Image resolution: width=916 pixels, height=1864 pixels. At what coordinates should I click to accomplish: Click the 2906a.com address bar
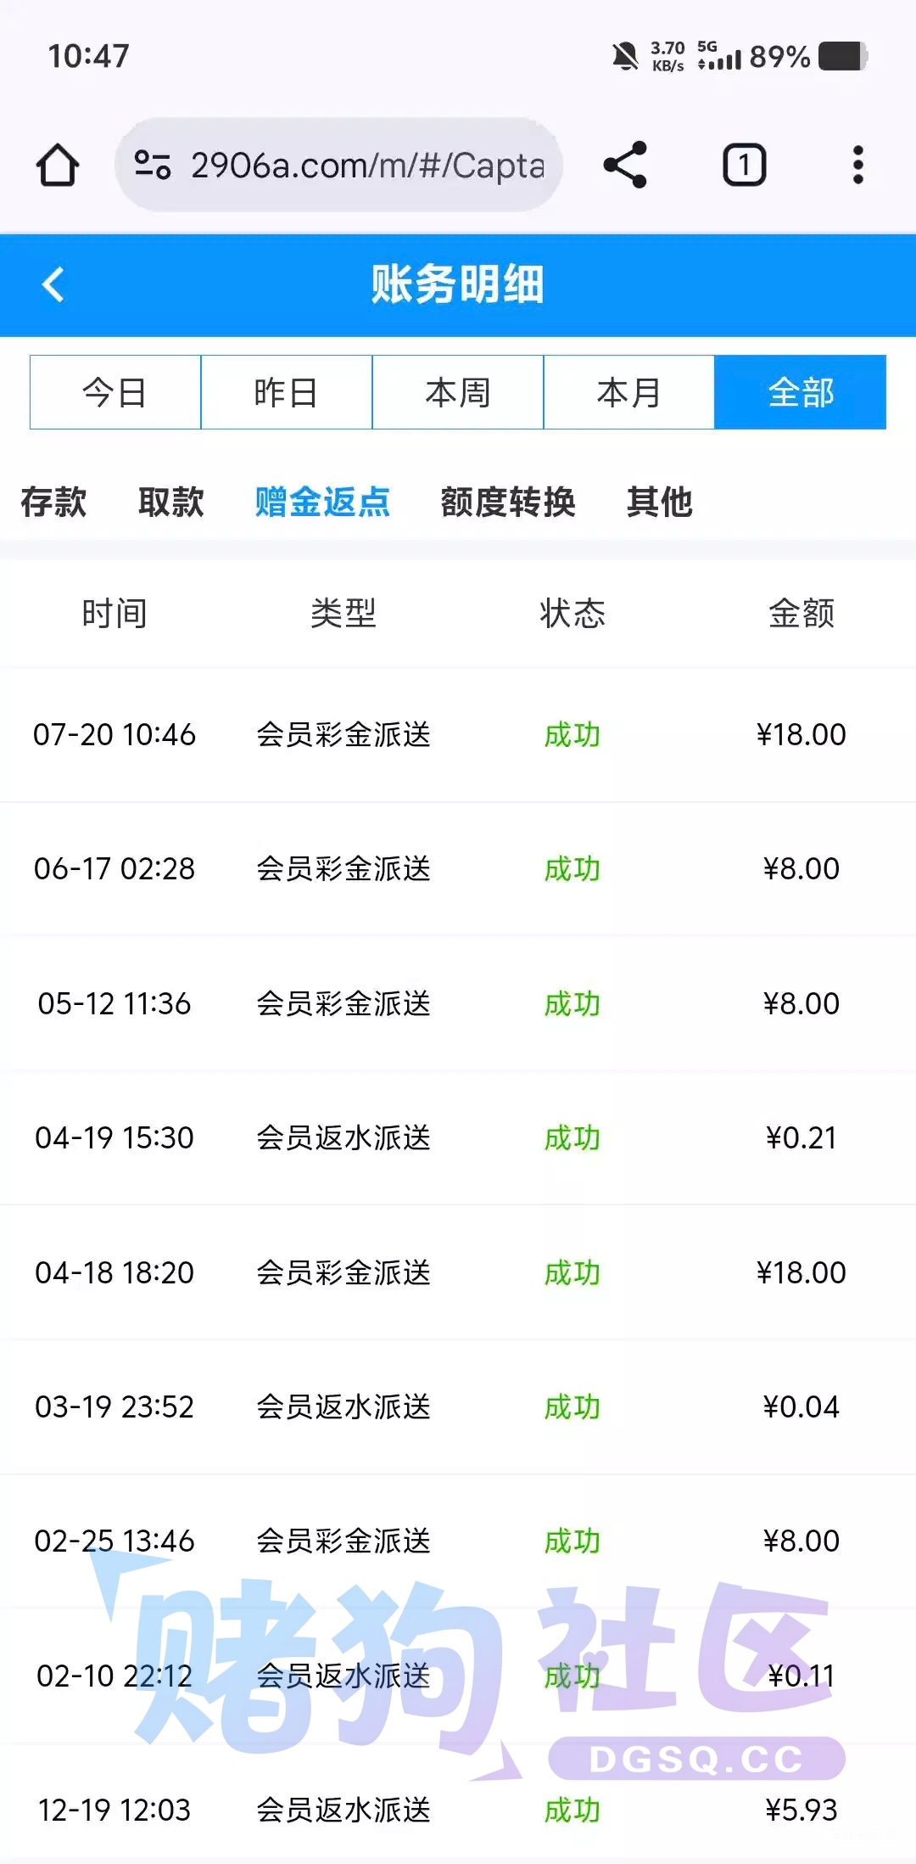339,165
